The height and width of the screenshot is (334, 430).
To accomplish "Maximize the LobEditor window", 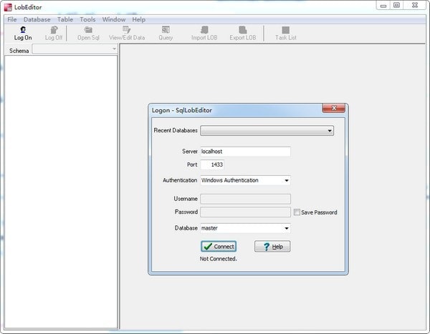I will click(x=396, y=5).
